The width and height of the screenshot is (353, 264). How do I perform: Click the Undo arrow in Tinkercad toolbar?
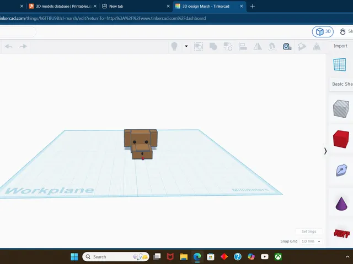pos(9,46)
